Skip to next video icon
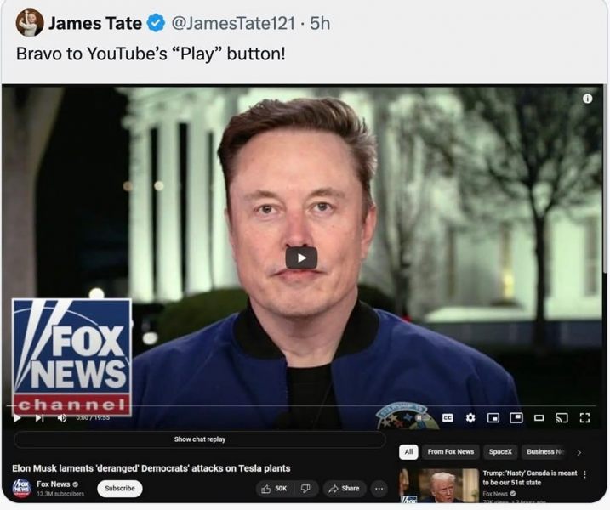This screenshot has height=510, width=610. point(39,418)
